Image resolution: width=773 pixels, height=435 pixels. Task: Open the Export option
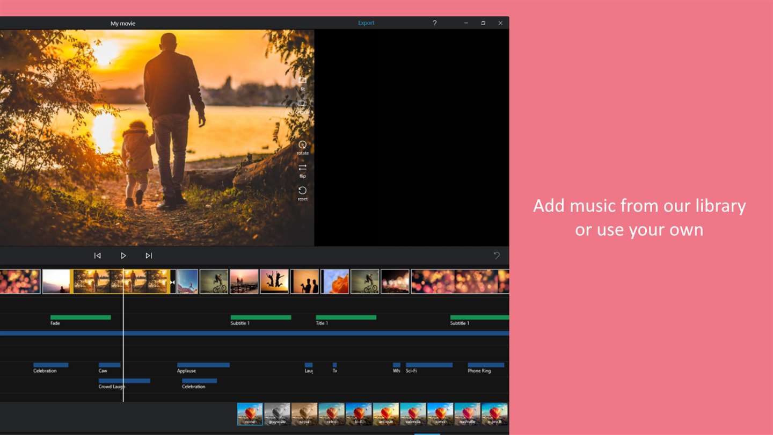click(x=366, y=23)
